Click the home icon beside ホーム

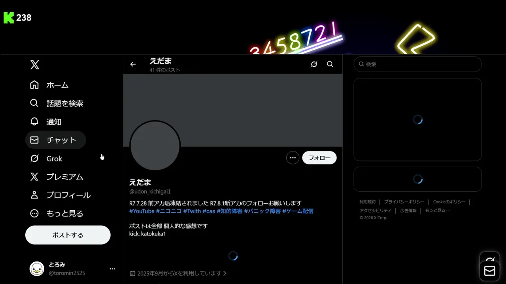pyautogui.click(x=34, y=85)
